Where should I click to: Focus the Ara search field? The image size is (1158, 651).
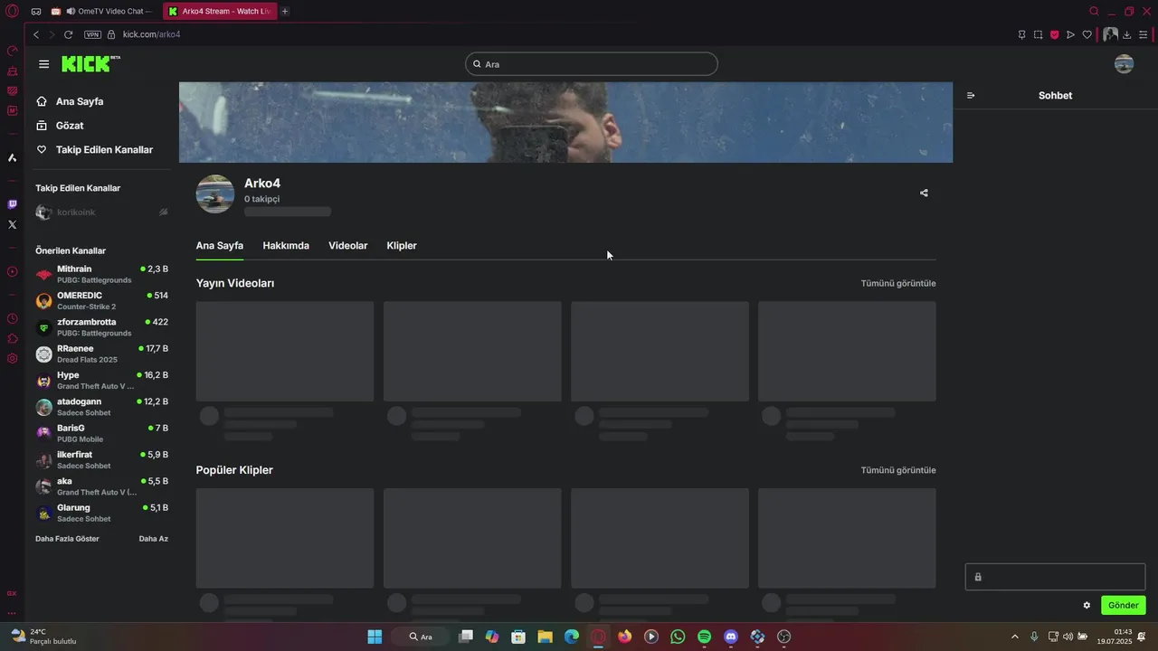tap(592, 64)
